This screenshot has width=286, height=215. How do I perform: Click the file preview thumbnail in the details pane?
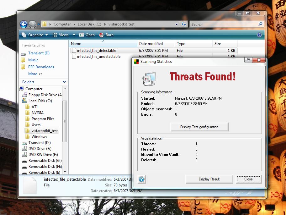point(29,185)
